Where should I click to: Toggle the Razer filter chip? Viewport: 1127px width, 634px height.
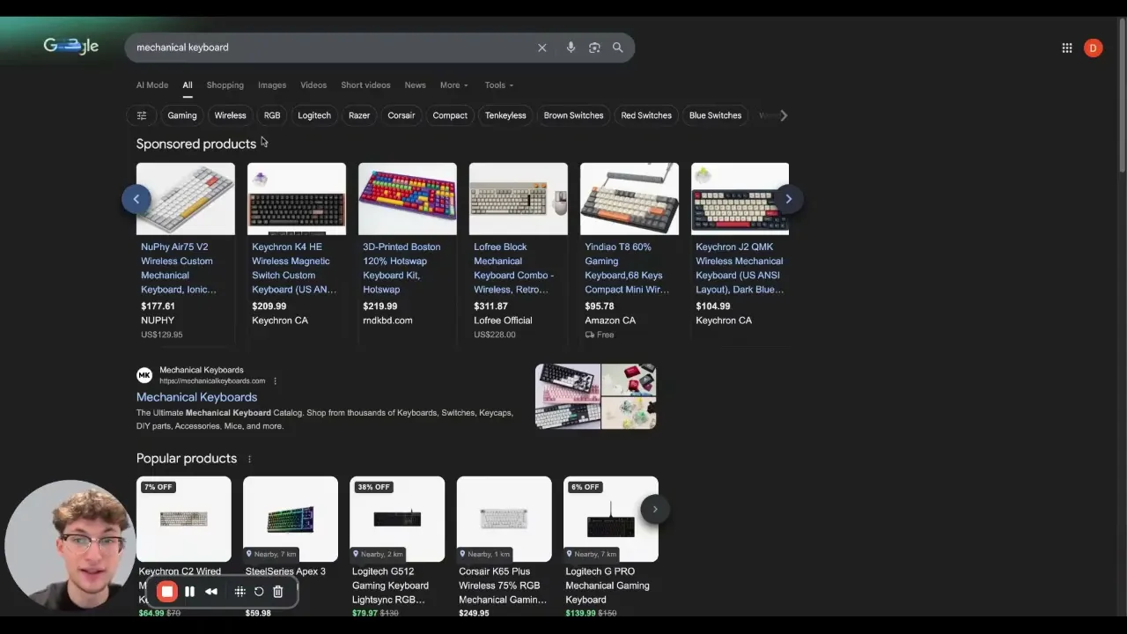click(x=359, y=115)
